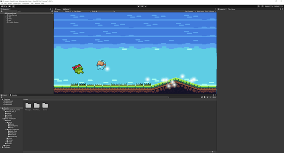
Task: Open the Scenes folder thumbnail
Action: tap(45, 107)
